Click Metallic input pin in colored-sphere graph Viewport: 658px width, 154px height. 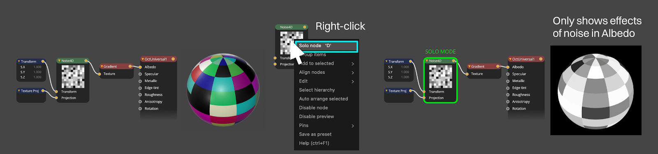[140, 81]
